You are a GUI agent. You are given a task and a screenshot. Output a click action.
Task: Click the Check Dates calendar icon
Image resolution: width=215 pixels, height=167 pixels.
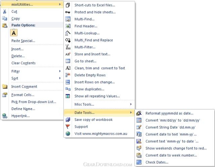pyautogui.click(x=139, y=162)
